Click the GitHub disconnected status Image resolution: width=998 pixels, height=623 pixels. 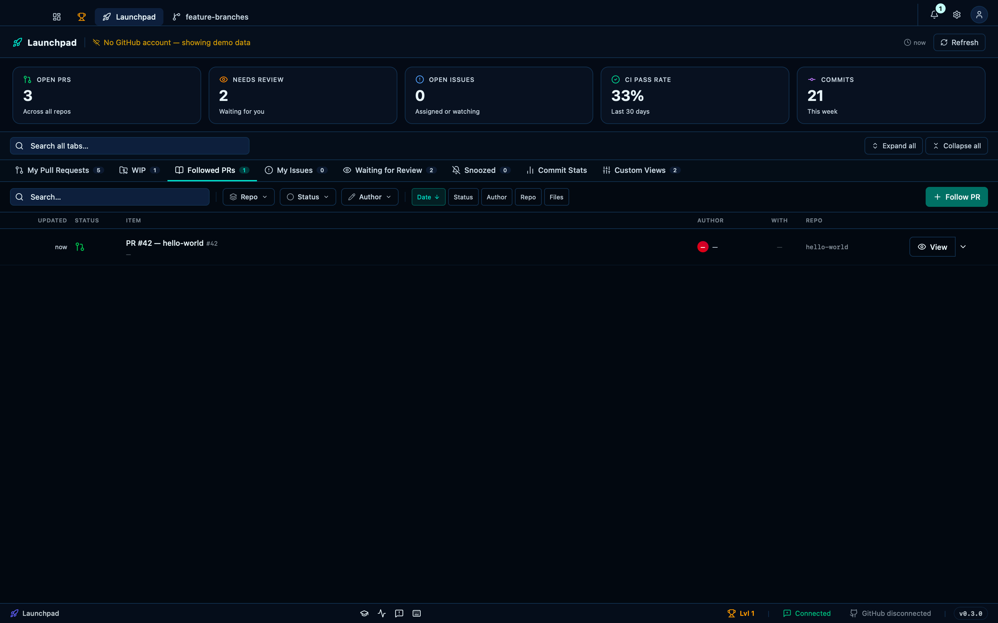click(890, 613)
